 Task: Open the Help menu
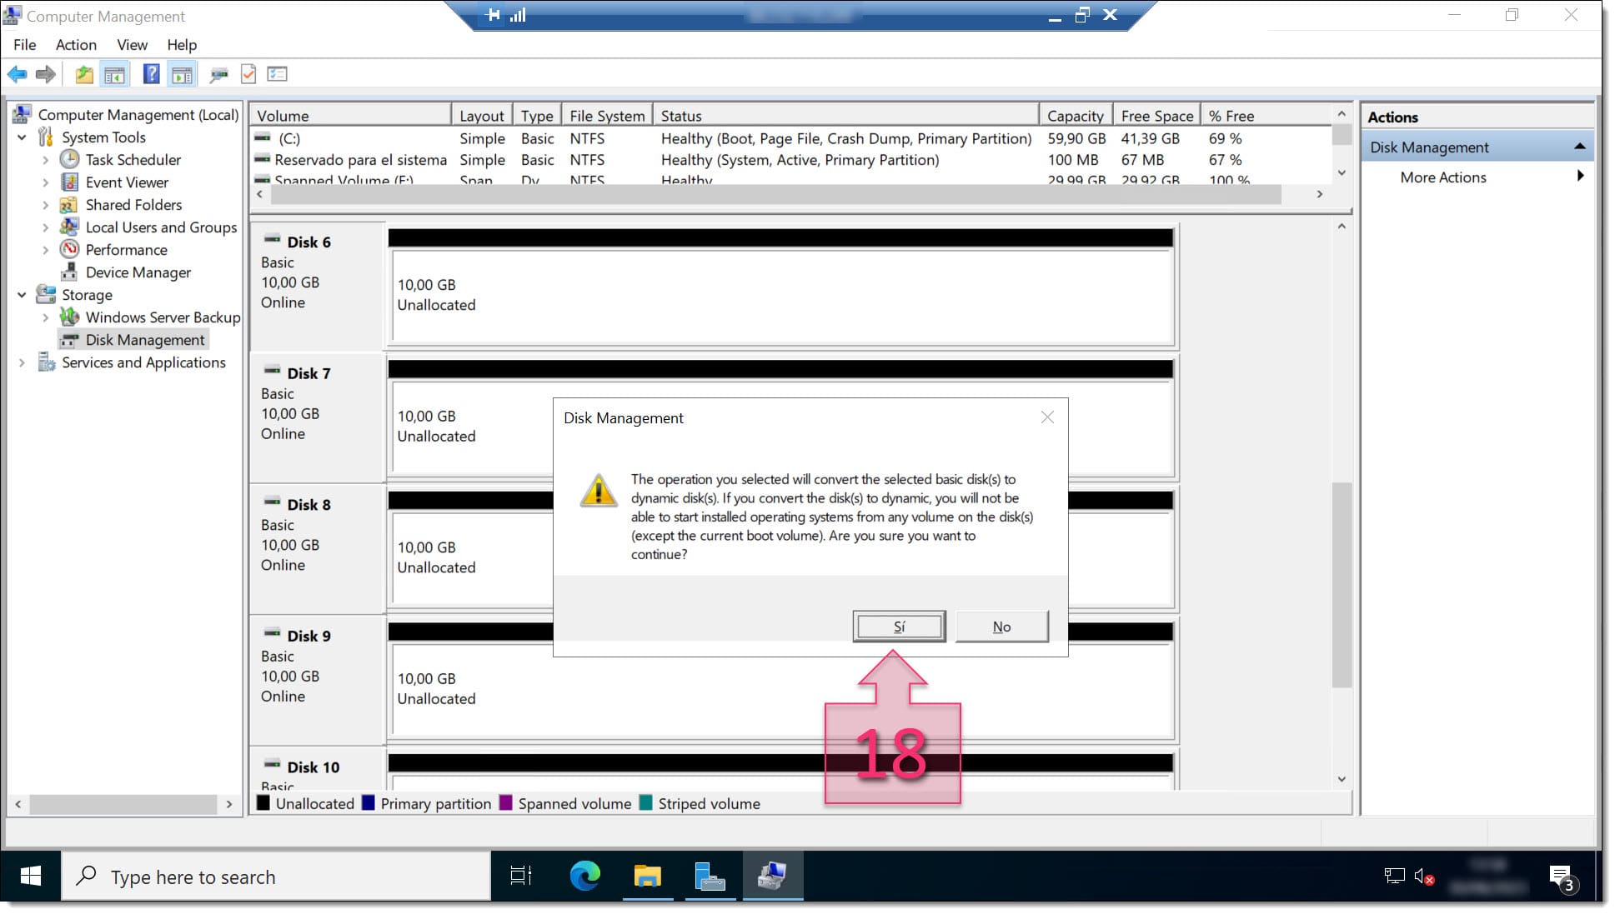[182, 45]
